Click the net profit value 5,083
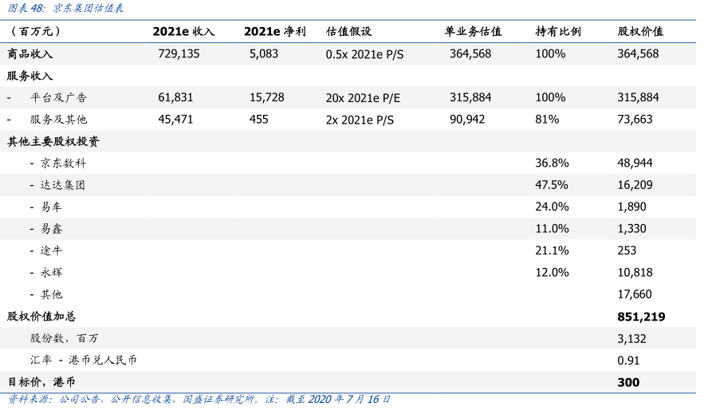 click(x=264, y=53)
